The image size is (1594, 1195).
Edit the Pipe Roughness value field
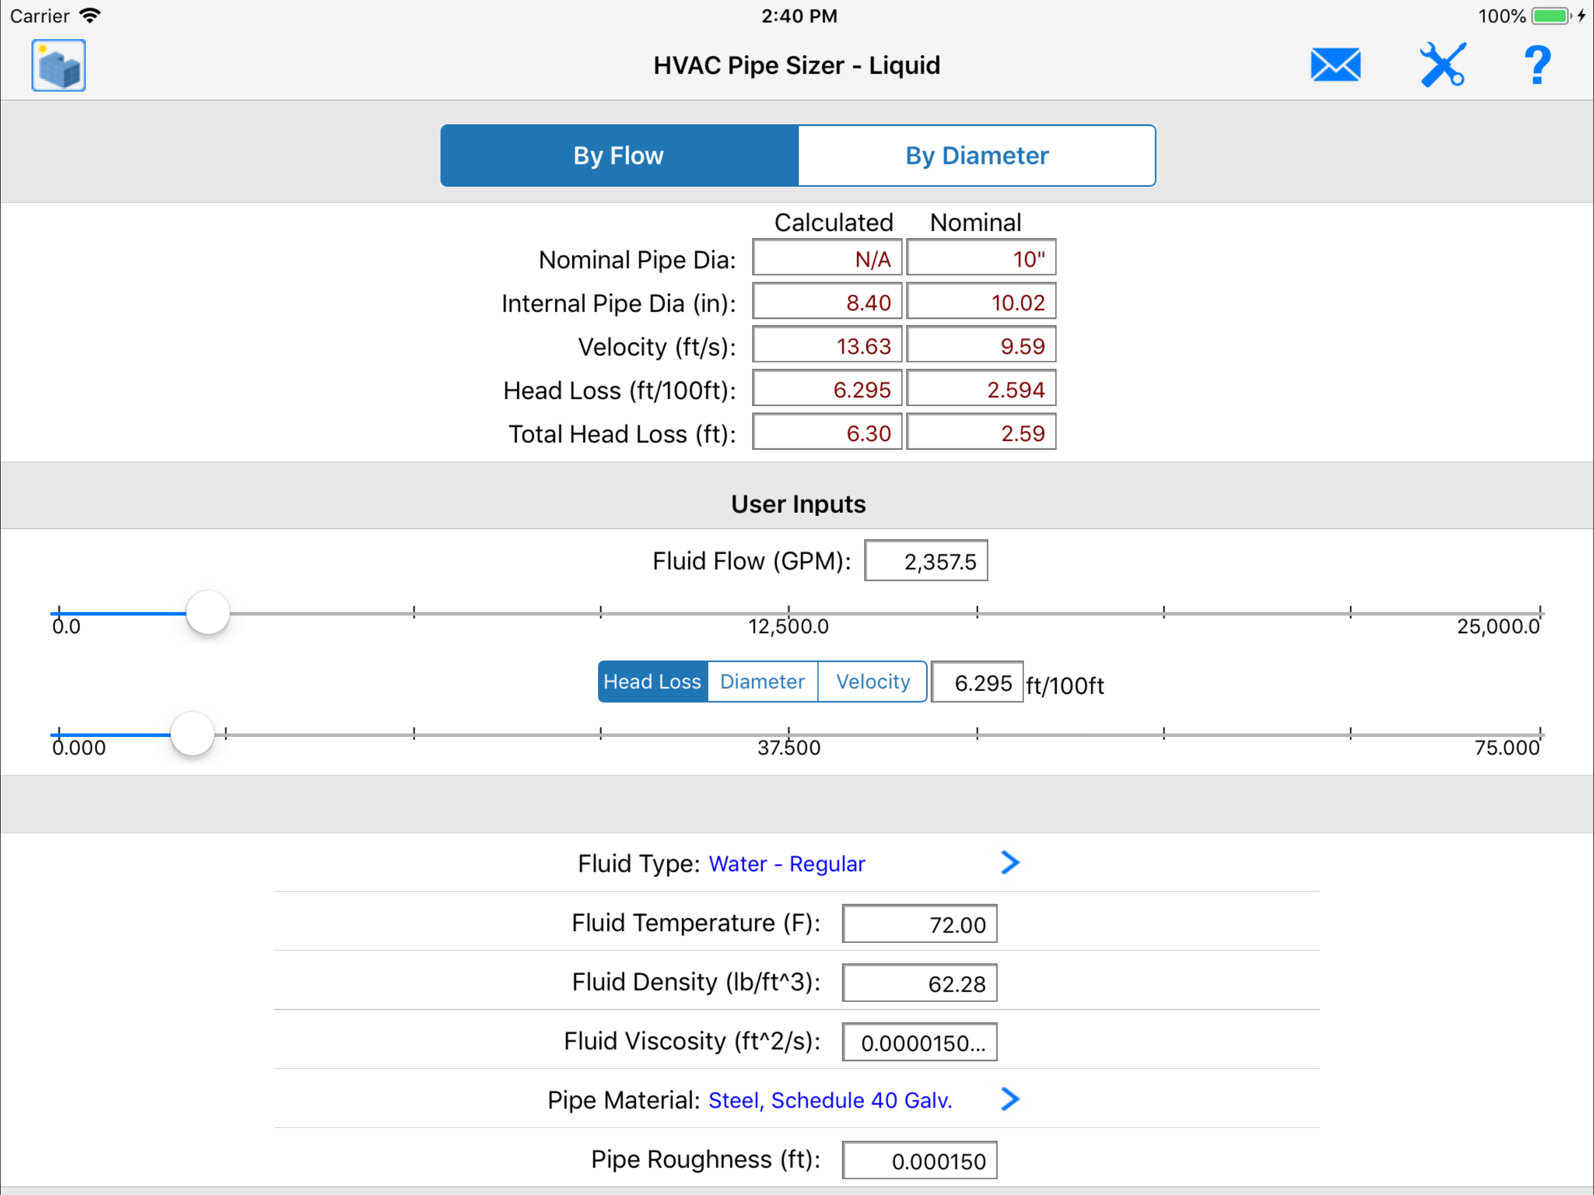point(919,1161)
